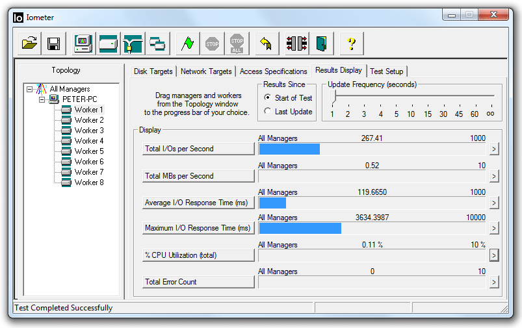Open arrow button for CPU Utilization row

pos(494,255)
